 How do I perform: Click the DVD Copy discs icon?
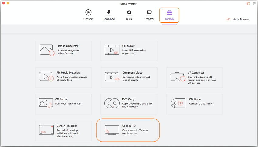coord(112,103)
